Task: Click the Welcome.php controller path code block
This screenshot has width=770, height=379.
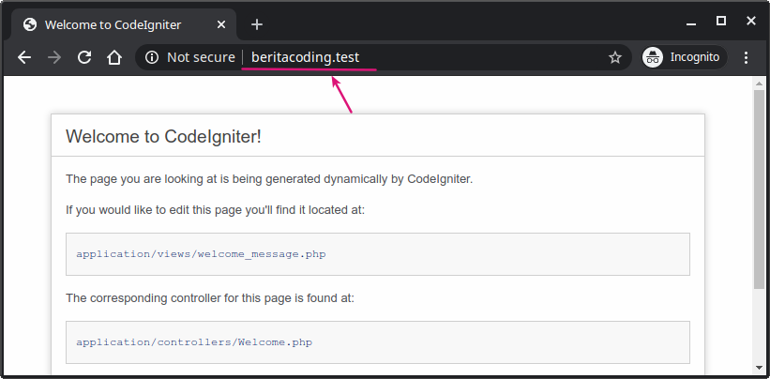Action: click(x=377, y=342)
